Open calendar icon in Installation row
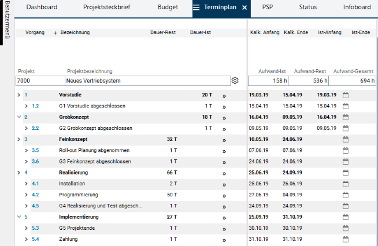Screen dimensions: 378x246 coord(346,184)
